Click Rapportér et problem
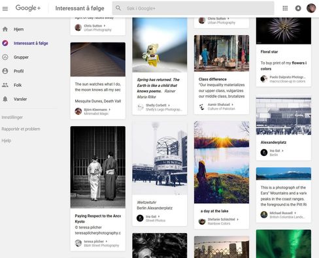The height and width of the screenshot is (258, 319). 21,129
